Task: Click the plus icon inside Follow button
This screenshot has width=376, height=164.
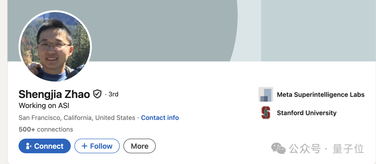Action: pos(84,146)
